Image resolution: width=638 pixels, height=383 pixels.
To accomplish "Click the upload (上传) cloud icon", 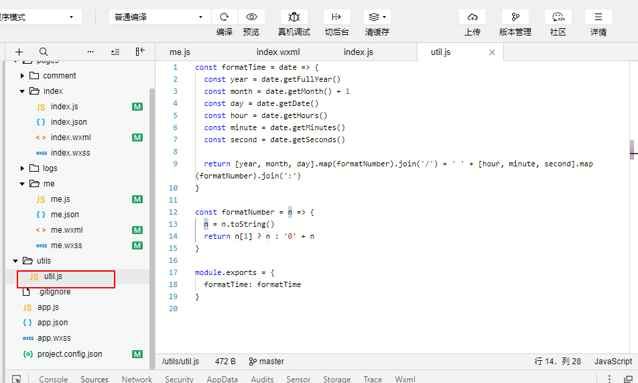I will click(472, 17).
